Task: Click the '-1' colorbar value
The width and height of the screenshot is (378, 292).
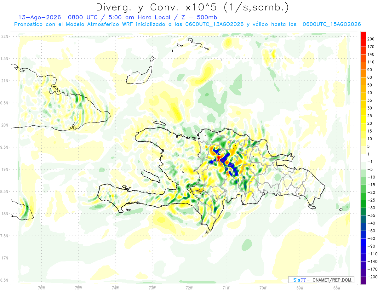Action: coord(370,162)
